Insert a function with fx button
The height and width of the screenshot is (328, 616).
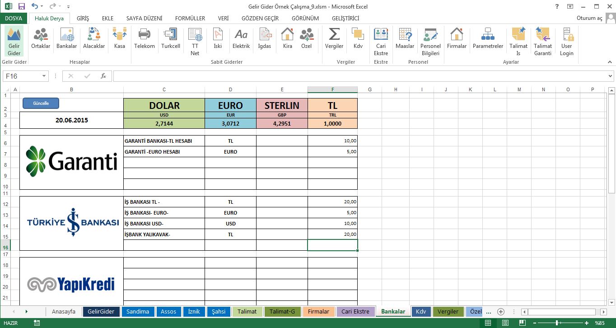(103, 76)
